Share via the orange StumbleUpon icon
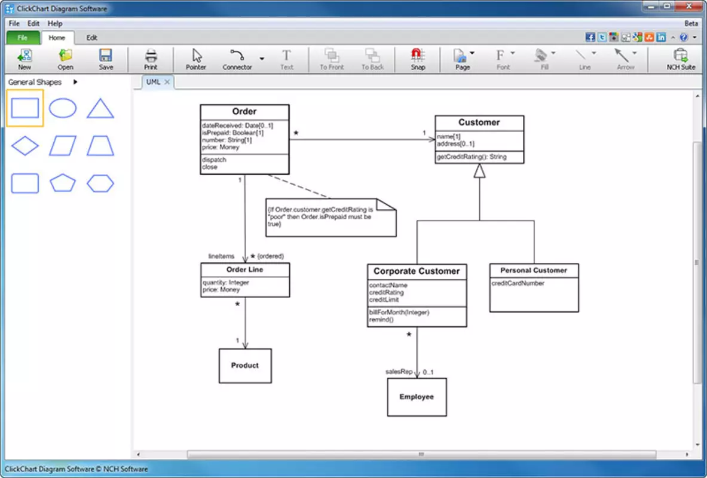 point(649,38)
